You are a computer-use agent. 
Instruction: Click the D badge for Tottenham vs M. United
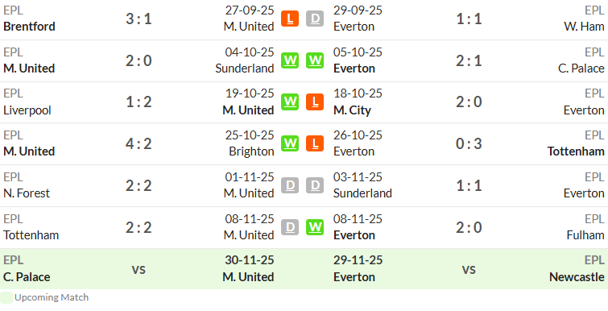click(x=290, y=227)
